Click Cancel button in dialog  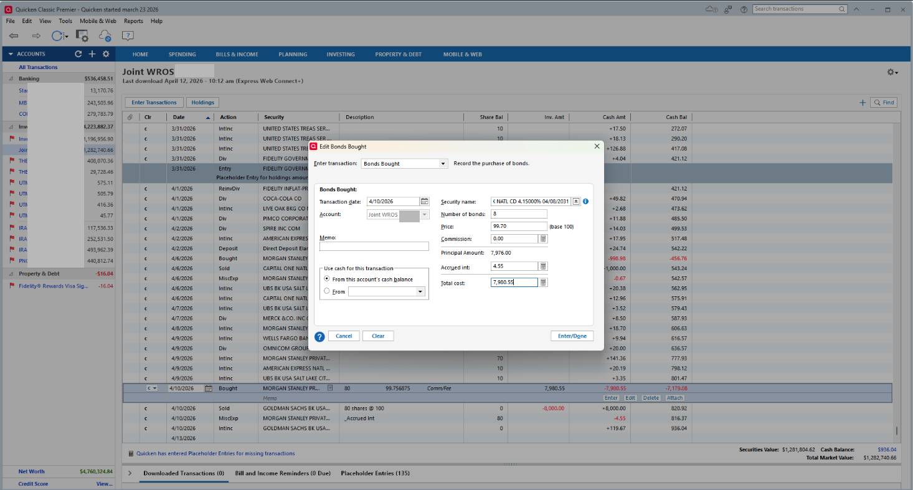click(344, 336)
